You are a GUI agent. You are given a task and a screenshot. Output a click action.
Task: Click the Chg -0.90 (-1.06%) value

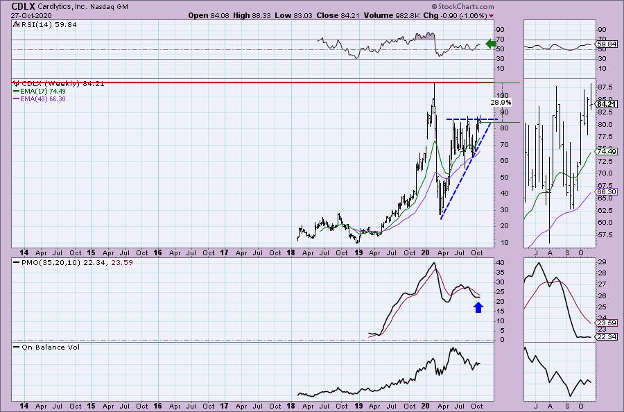click(x=456, y=15)
